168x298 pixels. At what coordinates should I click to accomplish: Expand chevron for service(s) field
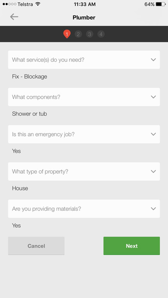153,60
